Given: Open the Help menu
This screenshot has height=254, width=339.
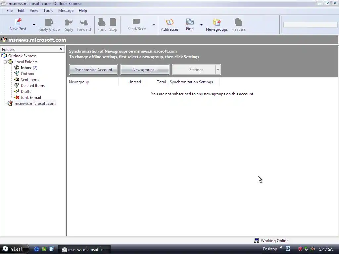Looking at the screenshot, I should coord(83,10).
